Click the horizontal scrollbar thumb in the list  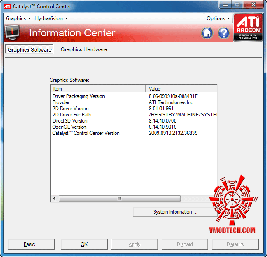pyautogui.click(x=119, y=198)
